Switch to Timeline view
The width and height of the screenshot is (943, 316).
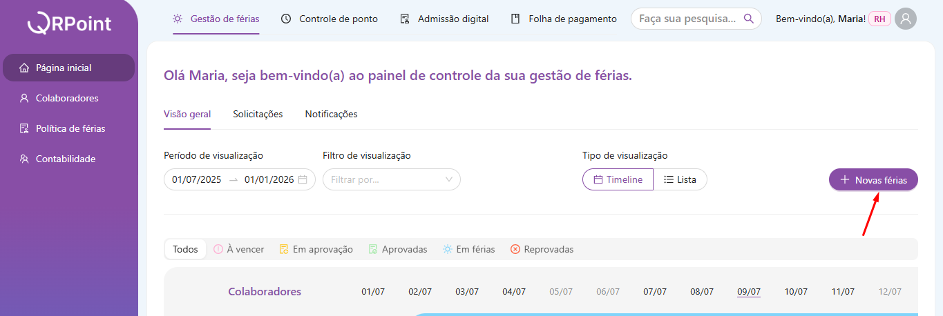(x=618, y=179)
